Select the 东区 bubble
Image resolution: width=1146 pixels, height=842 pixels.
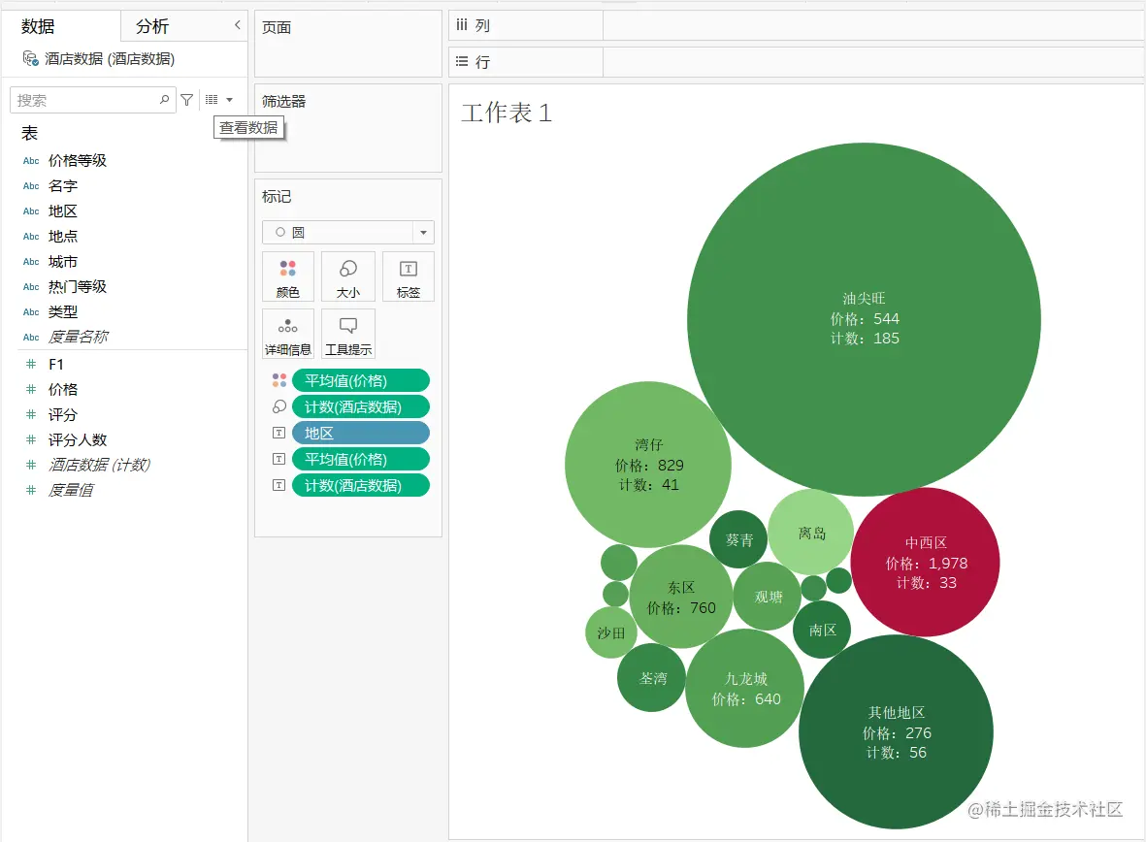click(x=680, y=597)
